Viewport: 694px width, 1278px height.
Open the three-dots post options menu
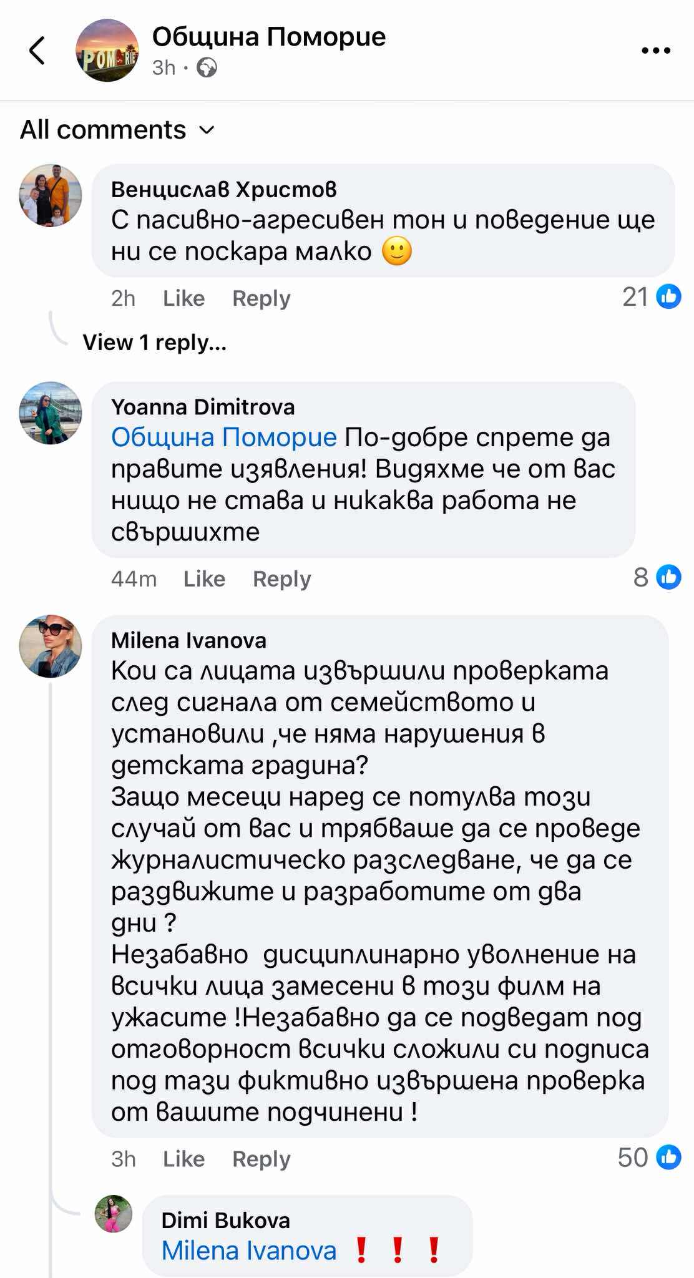pyautogui.click(x=656, y=51)
